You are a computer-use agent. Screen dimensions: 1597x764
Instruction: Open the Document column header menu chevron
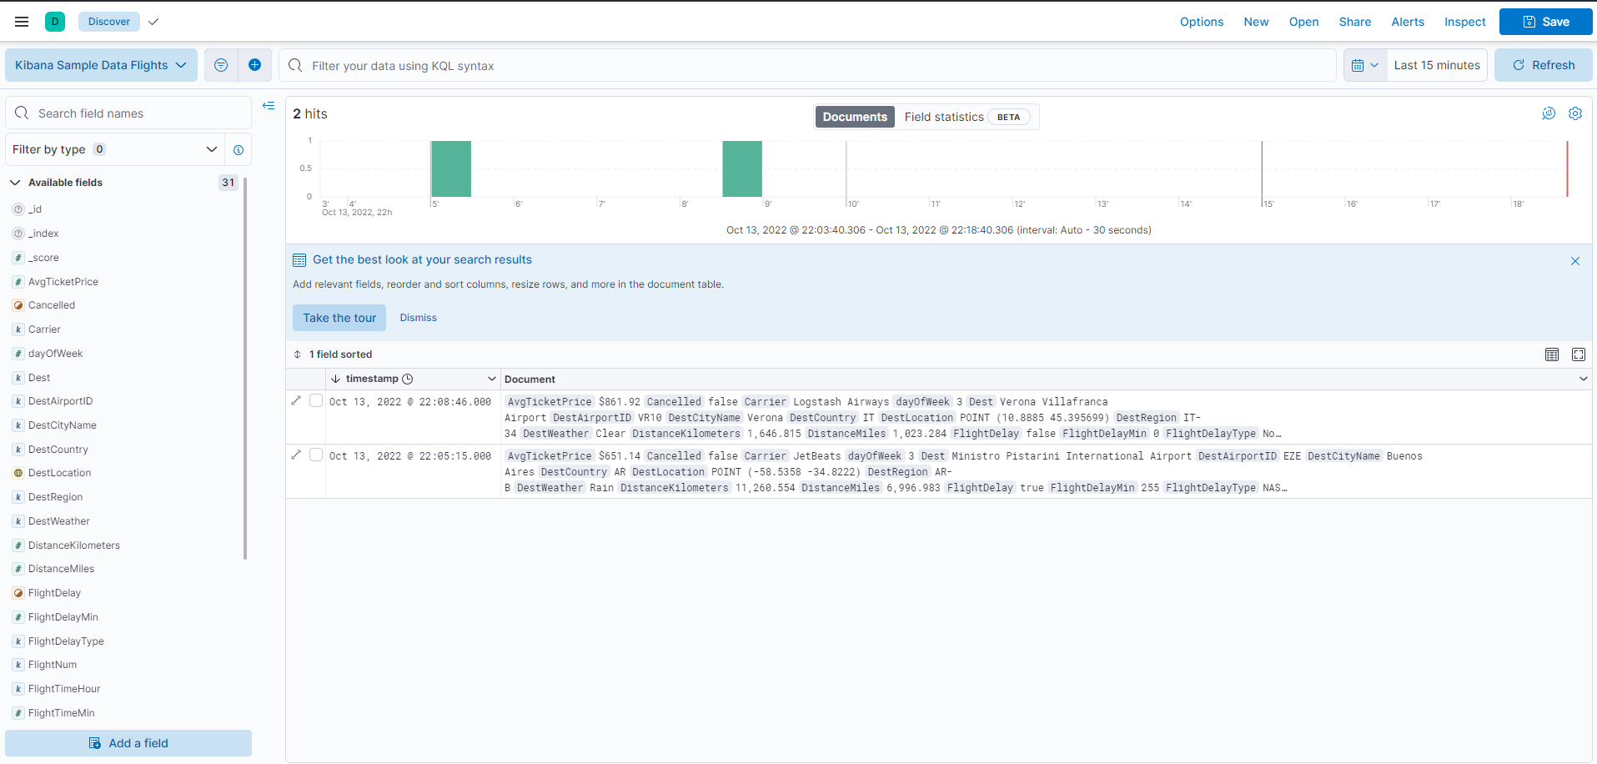[1584, 379]
